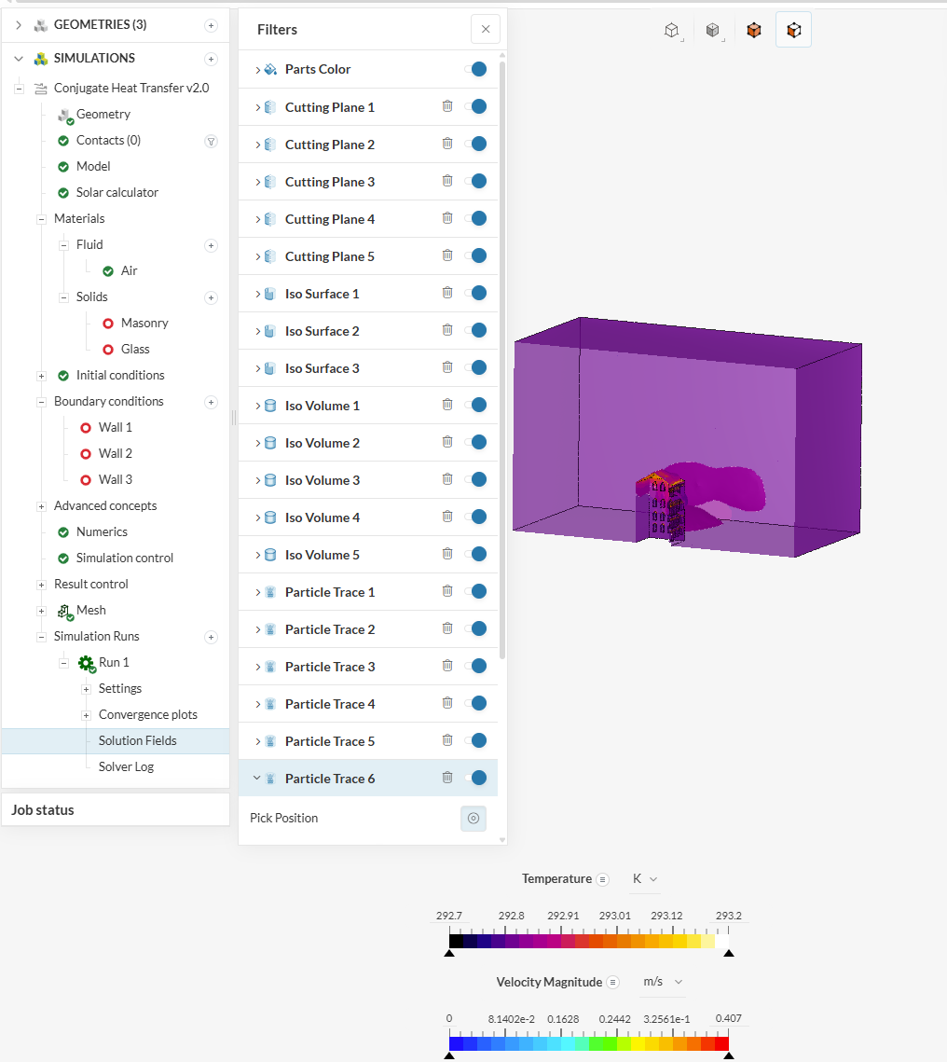The width and height of the screenshot is (947, 1062).
Task: Delete Iso Volume 2 via trash icon
Action: (447, 442)
